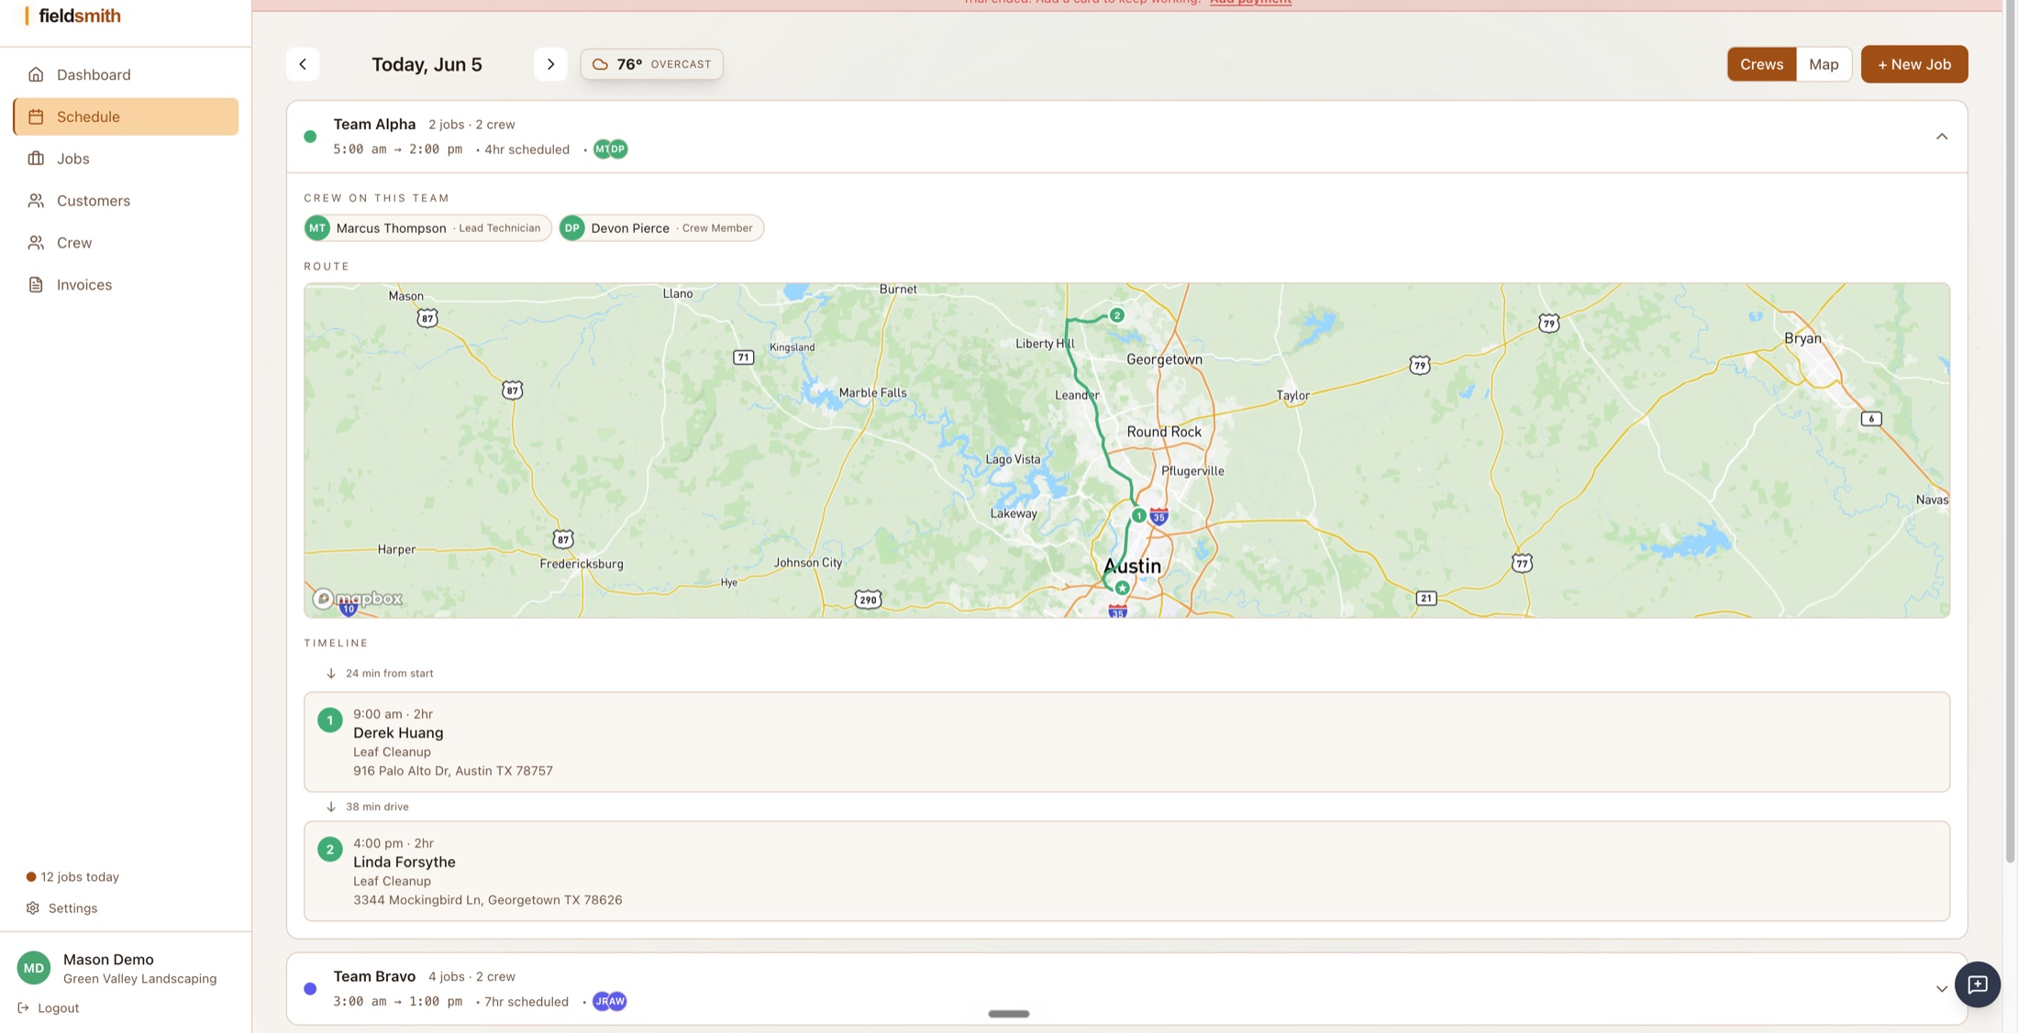
Task: Click route stop marker 2 near Georgetown
Action: click(1117, 315)
